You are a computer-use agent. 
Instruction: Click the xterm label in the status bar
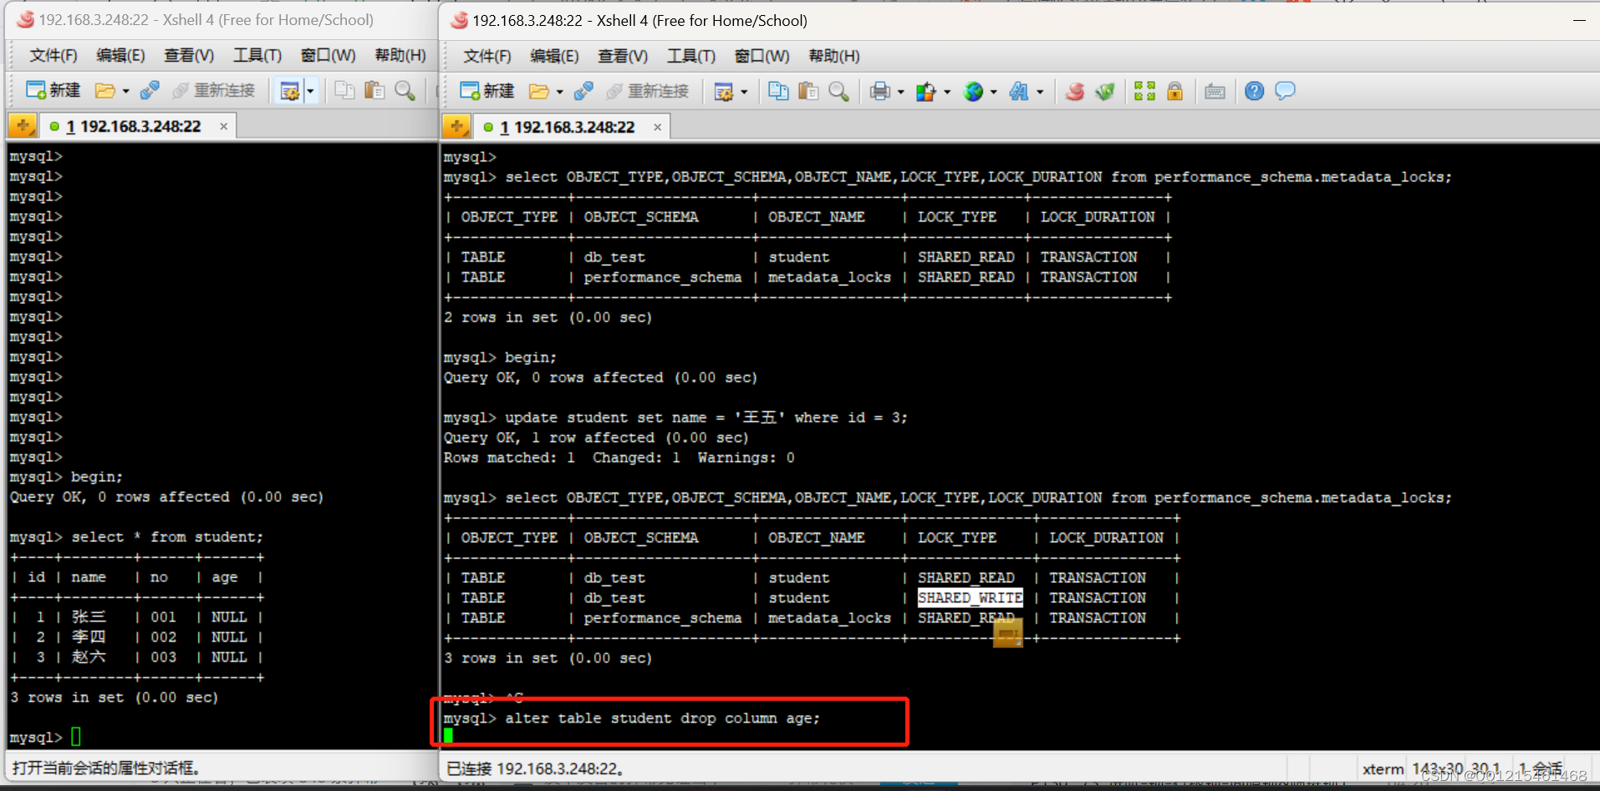(1383, 769)
